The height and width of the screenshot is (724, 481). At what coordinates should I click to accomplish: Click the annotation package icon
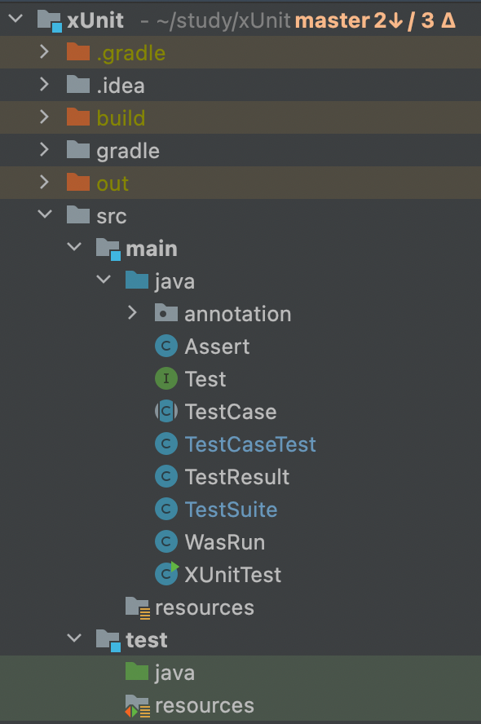pos(166,313)
